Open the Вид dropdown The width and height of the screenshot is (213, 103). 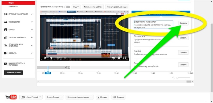tap(76, 7)
